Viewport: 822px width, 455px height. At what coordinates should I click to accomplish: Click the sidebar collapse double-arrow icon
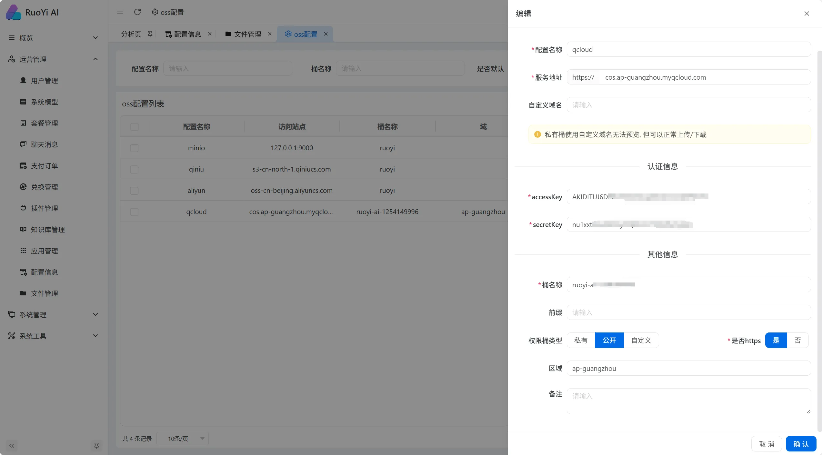(x=12, y=446)
